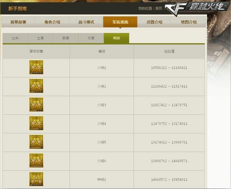Show the 士兵 rank sub-tab

15,38
